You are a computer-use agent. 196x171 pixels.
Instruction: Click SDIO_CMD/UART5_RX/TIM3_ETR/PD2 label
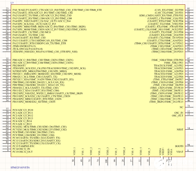[x=161, y=15]
